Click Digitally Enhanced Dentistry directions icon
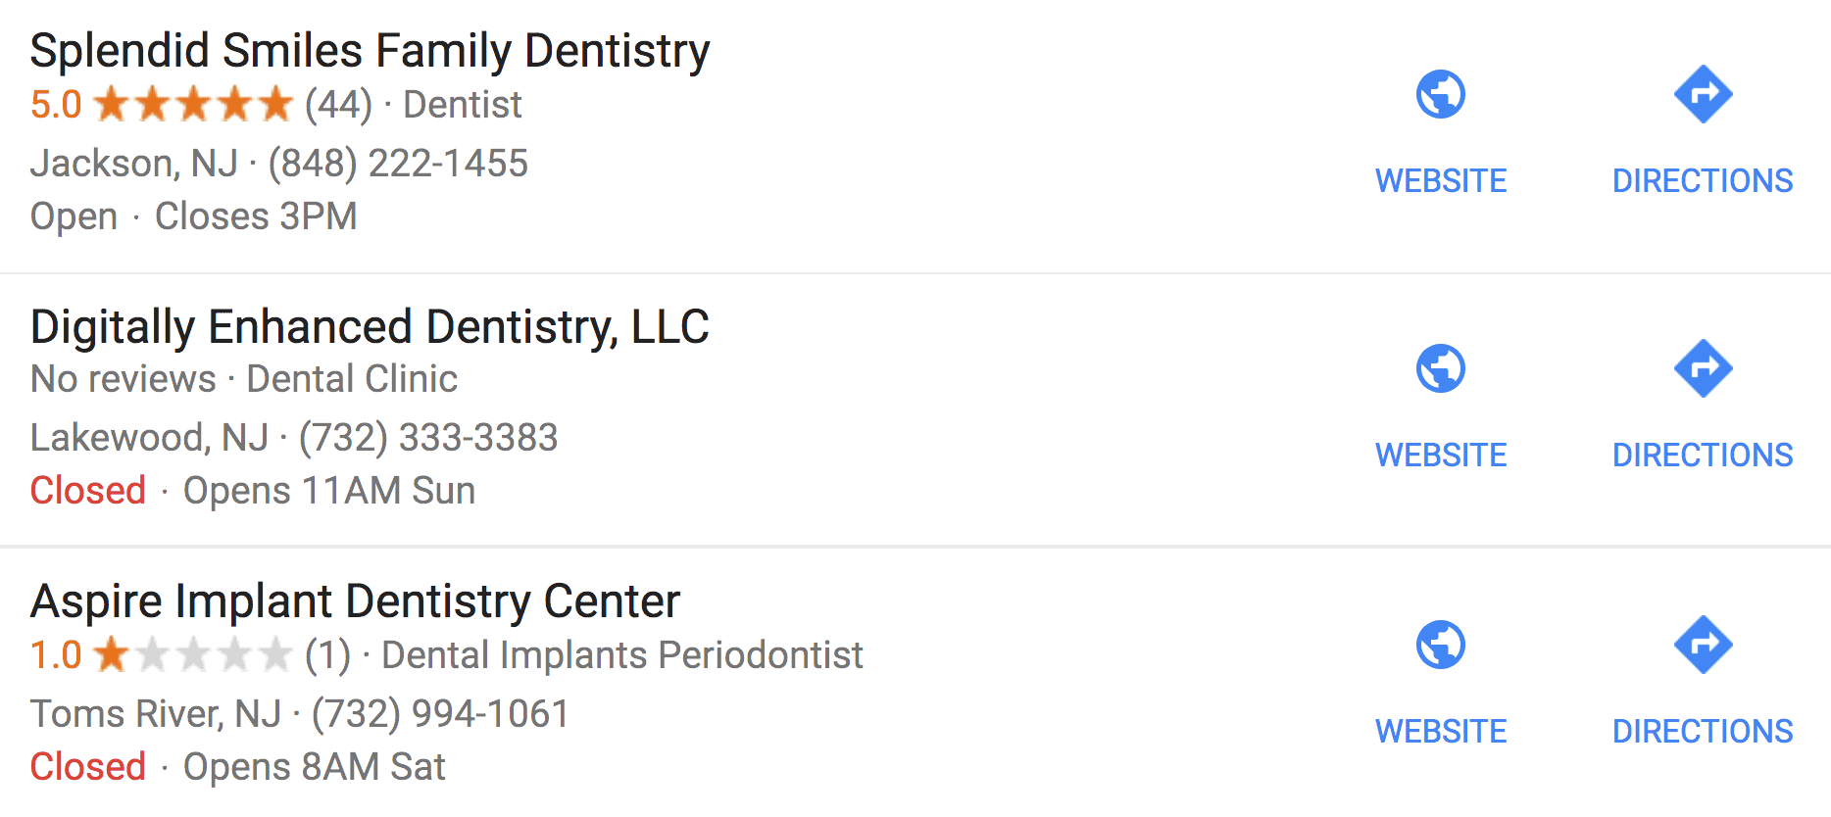 pyautogui.click(x=1703, y=369)
